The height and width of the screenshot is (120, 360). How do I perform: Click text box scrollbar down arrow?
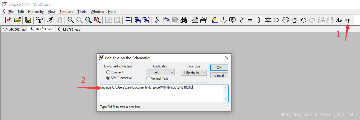(226, 99)
